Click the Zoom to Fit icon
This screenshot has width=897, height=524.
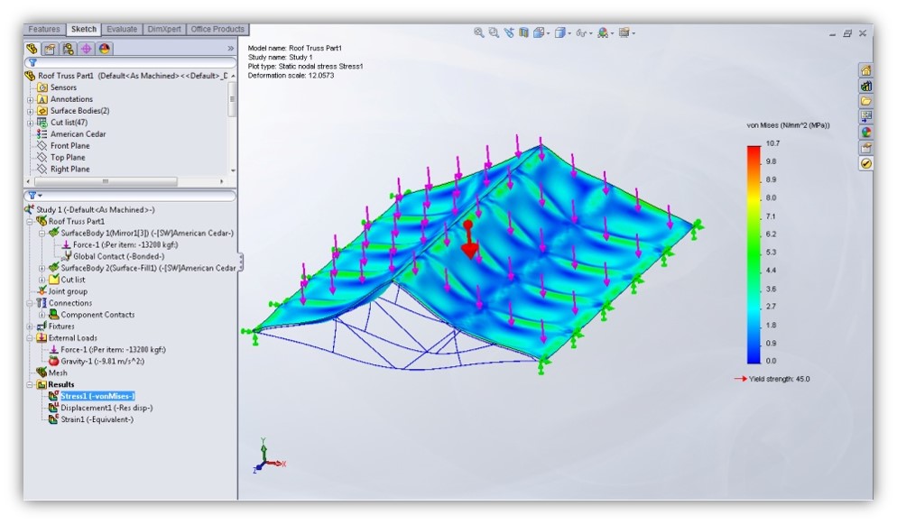[479, 33]
